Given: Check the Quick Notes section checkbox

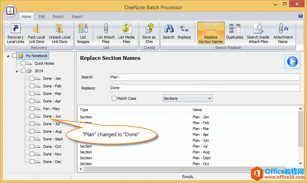Looking at the screenshot, I should point(23,63).
